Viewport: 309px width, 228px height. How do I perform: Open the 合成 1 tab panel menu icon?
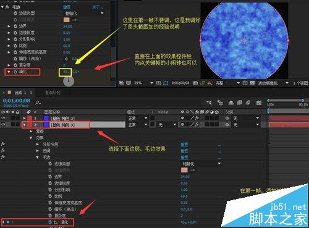pos(31,93)
